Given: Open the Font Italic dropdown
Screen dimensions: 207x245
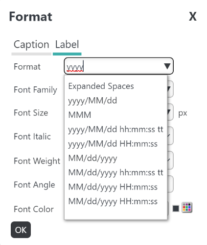Looking at the screenshot, I should click(169, 136).
